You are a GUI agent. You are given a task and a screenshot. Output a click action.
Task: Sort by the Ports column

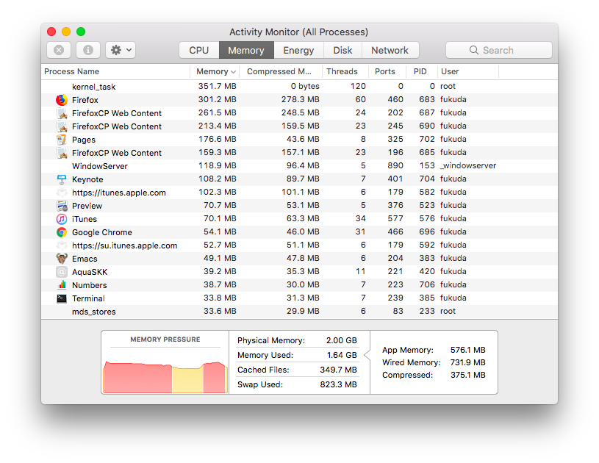tap(387, 71)
